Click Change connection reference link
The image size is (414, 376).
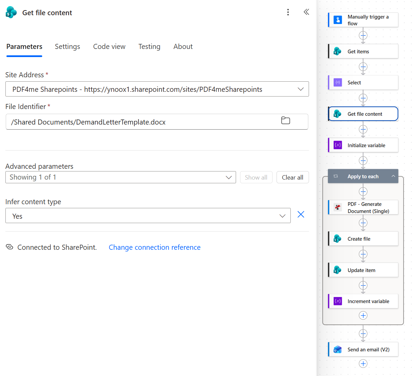[x=155, y=247]
